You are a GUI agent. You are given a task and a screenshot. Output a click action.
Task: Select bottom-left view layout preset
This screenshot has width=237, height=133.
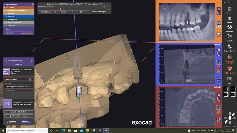pos(226,95)
